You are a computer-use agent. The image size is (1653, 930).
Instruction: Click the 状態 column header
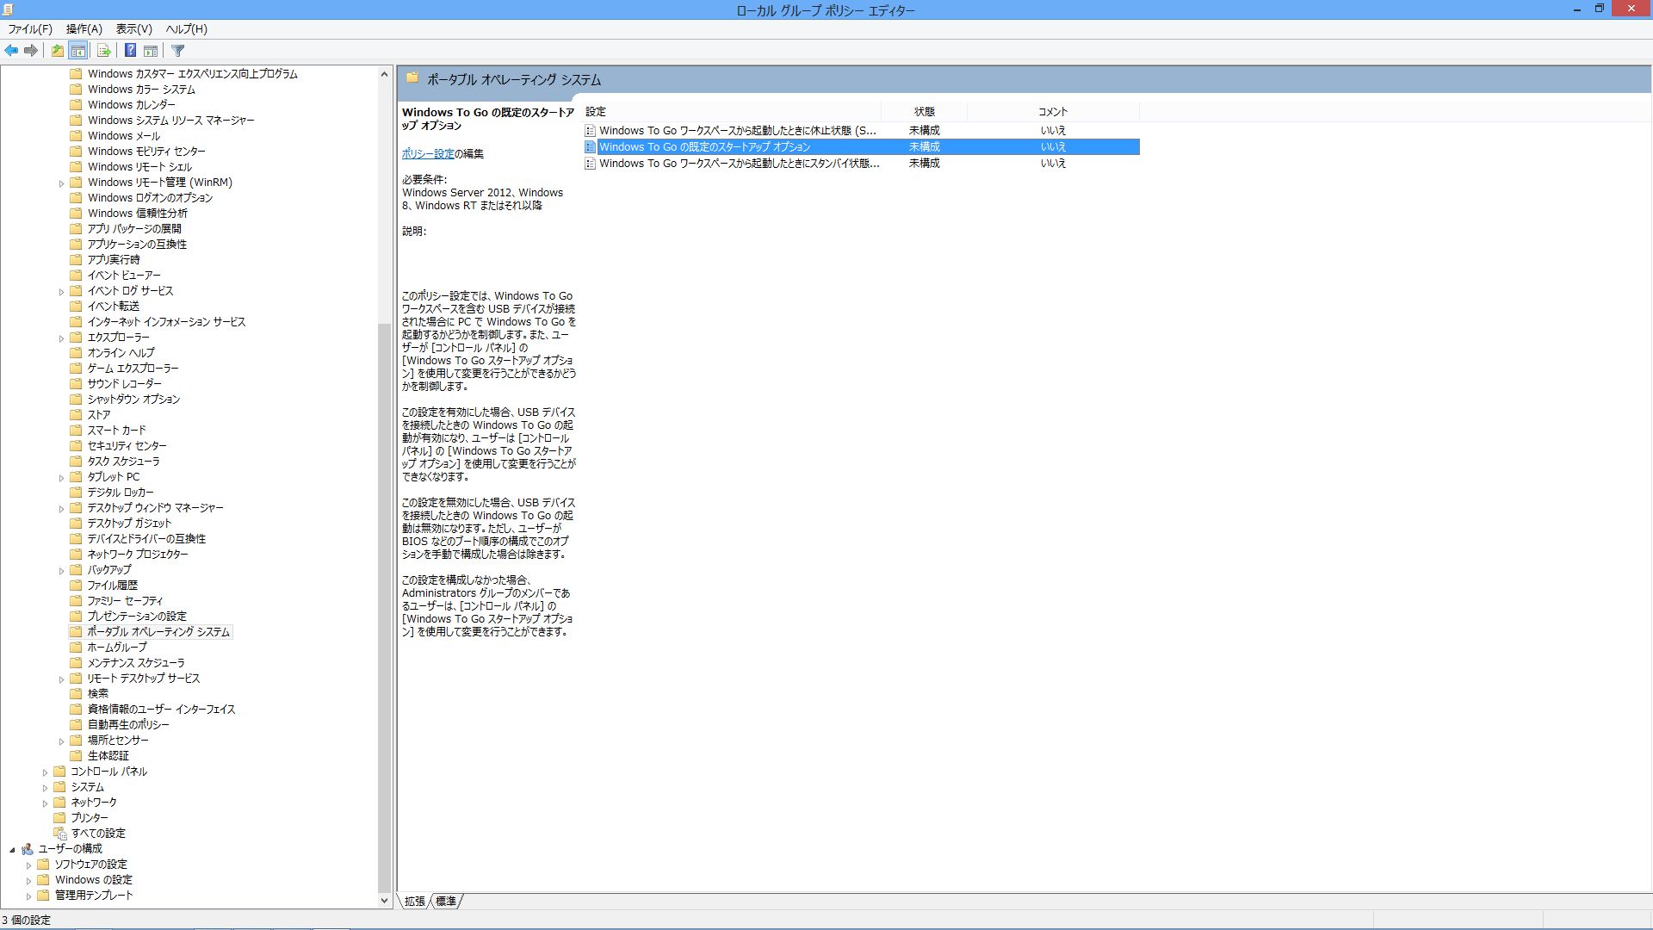click(x=924, y=111)
